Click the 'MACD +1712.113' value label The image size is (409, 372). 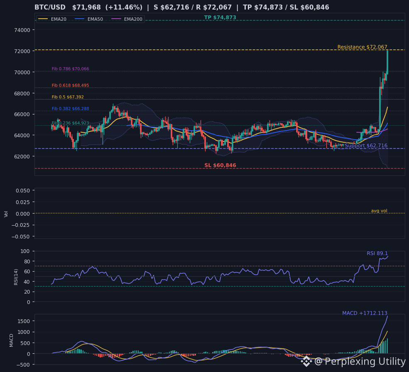(x=365, y=313)
